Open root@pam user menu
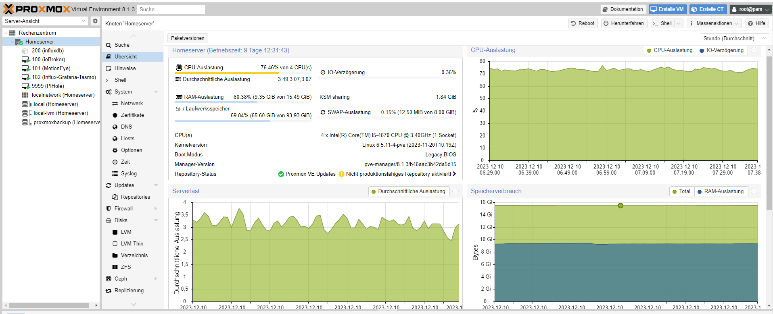This screenshot has width=773, height=314. coord(750,9)
